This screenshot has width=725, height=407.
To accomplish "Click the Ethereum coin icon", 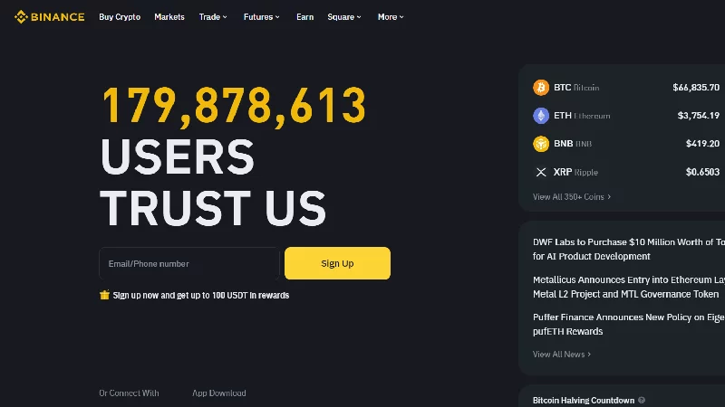I will [541, 116].
